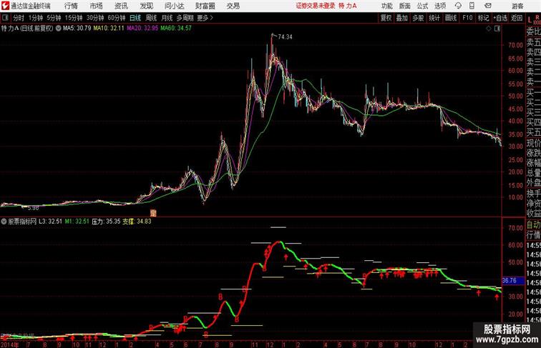Click the red L icon at the right edge
The height and width of the screenshot is (348, 541).
pos(530,20)
